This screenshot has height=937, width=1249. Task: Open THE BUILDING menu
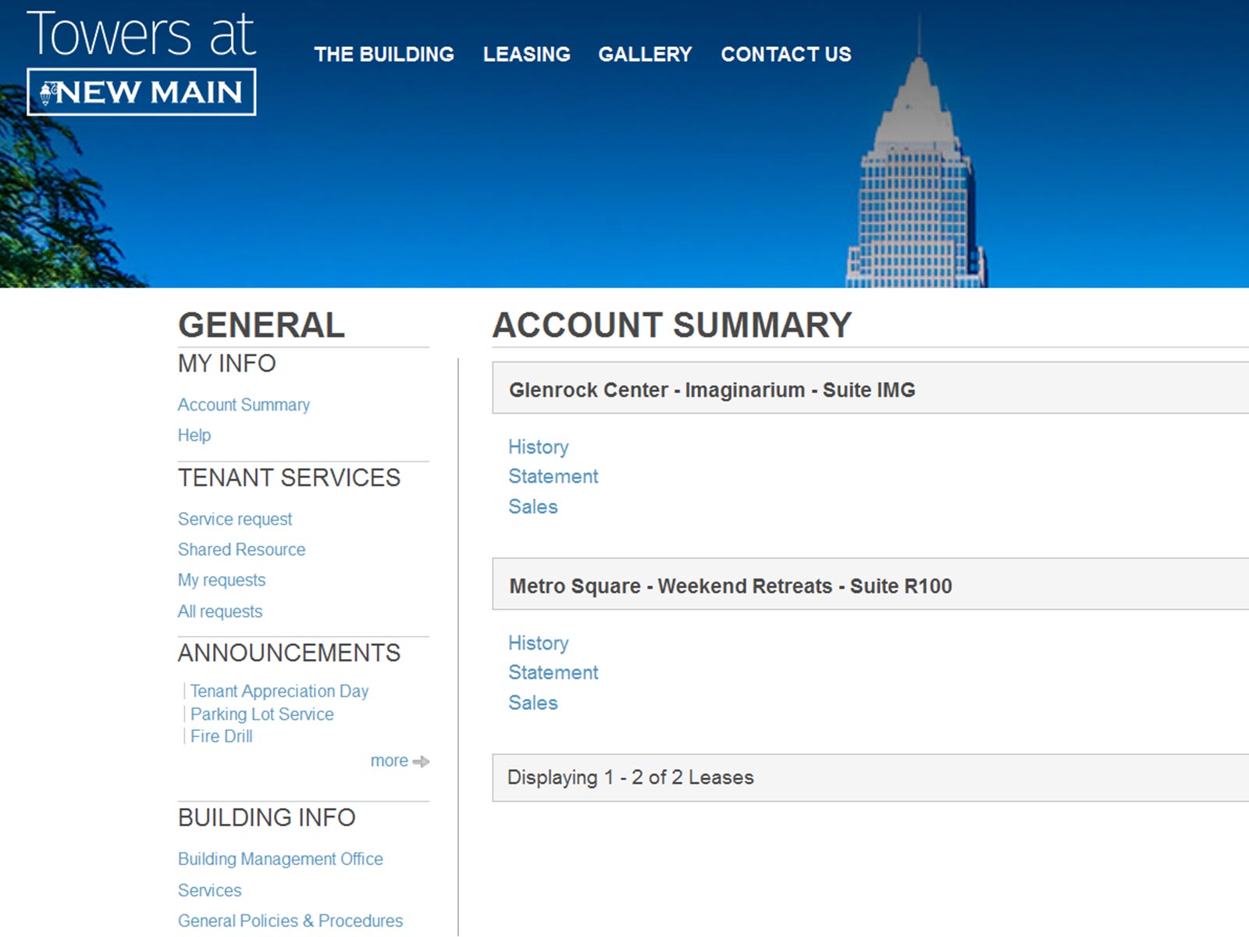click(x=384, y=54)
